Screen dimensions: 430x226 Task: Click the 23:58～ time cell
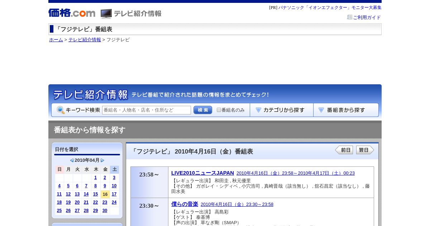click(149, 182)
